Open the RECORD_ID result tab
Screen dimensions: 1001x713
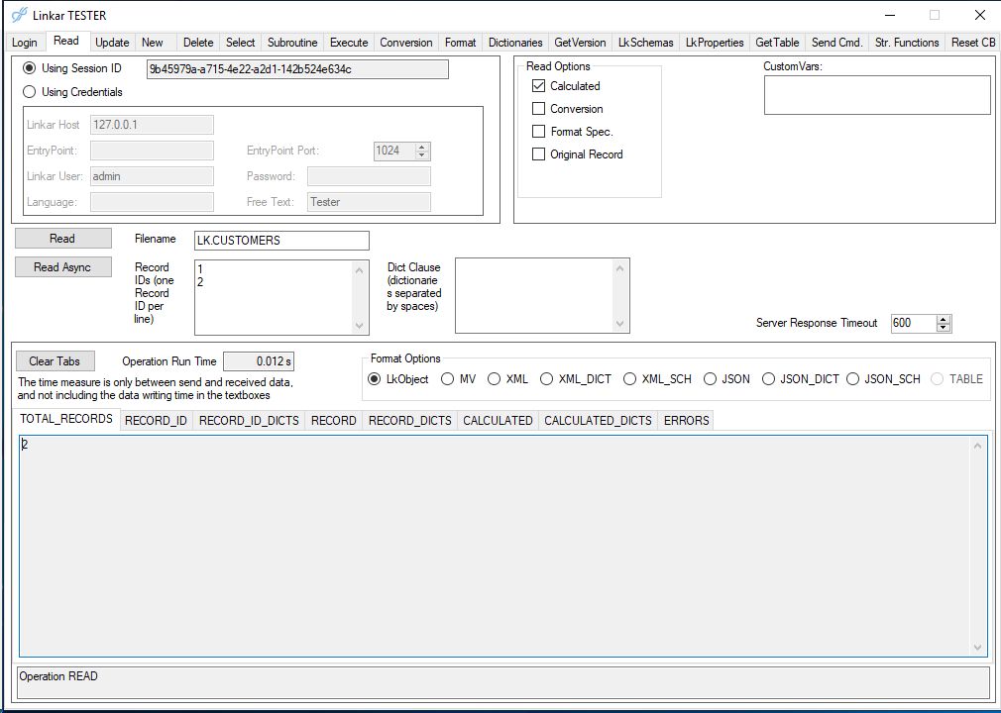click(x=156, y=421)
